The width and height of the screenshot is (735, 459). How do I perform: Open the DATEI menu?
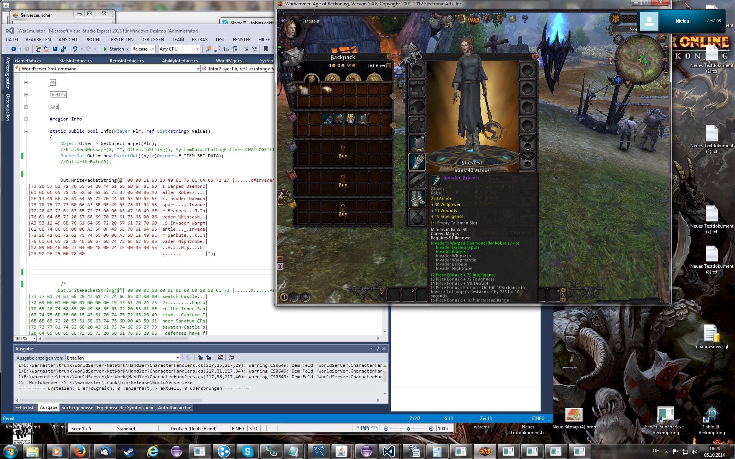click(x=12, y=40)
